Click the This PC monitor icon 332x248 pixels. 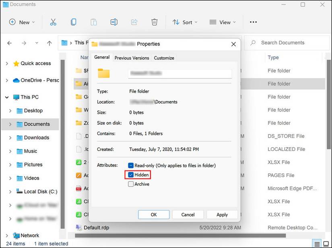point(16,97)
